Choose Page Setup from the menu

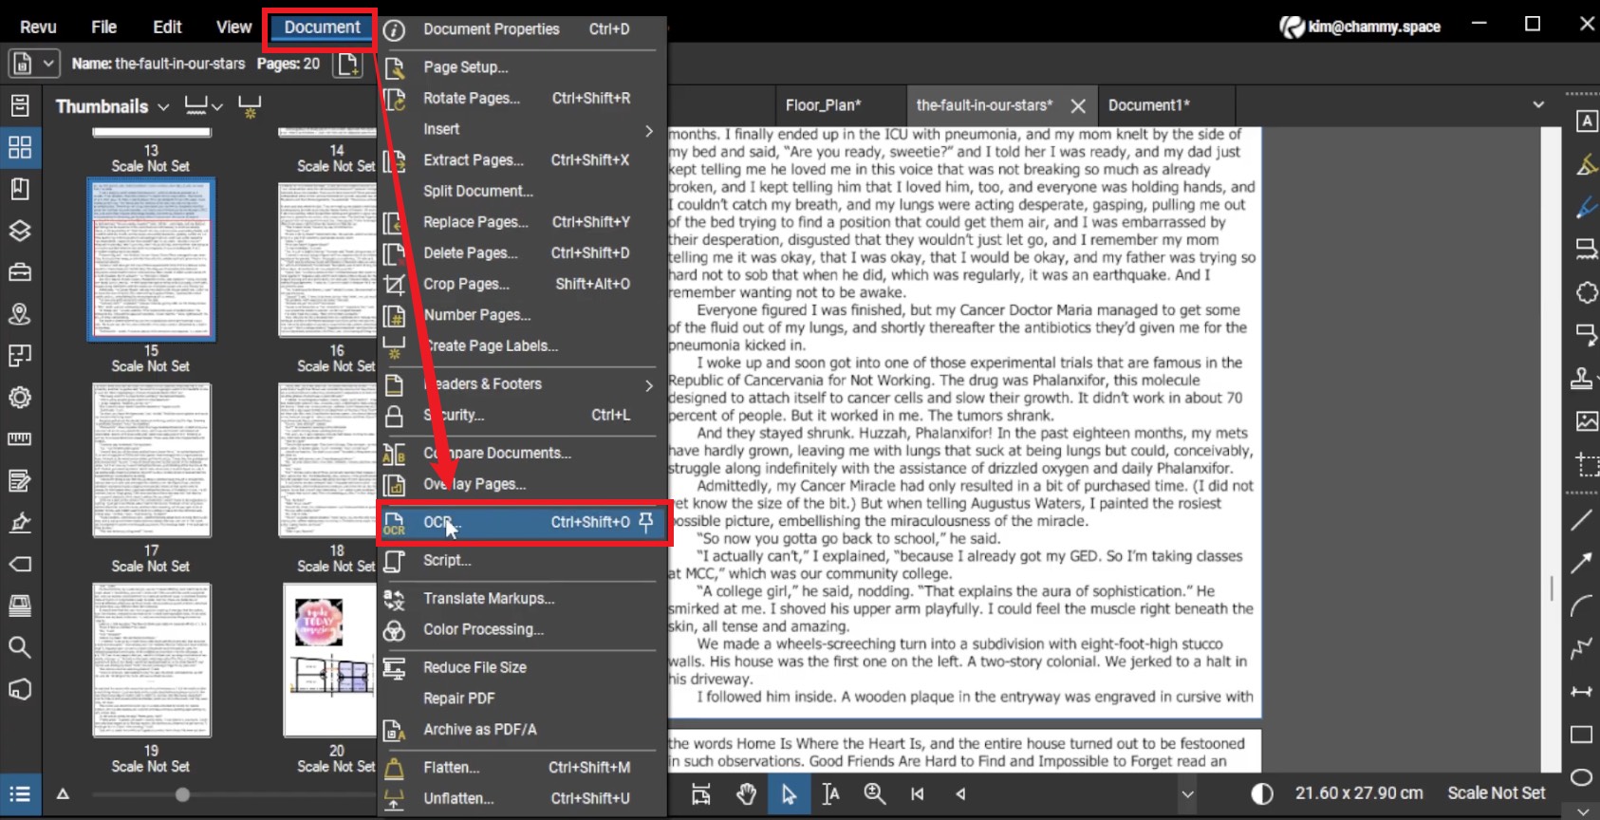(x=521, y=67)
